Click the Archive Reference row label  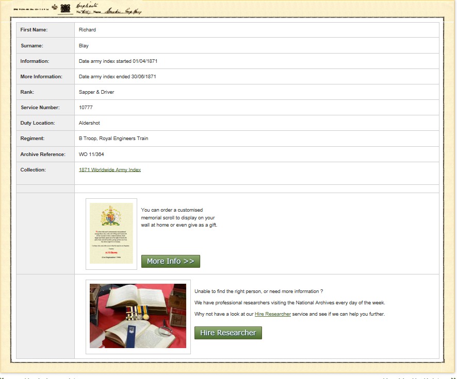click(x=43, y=154)
